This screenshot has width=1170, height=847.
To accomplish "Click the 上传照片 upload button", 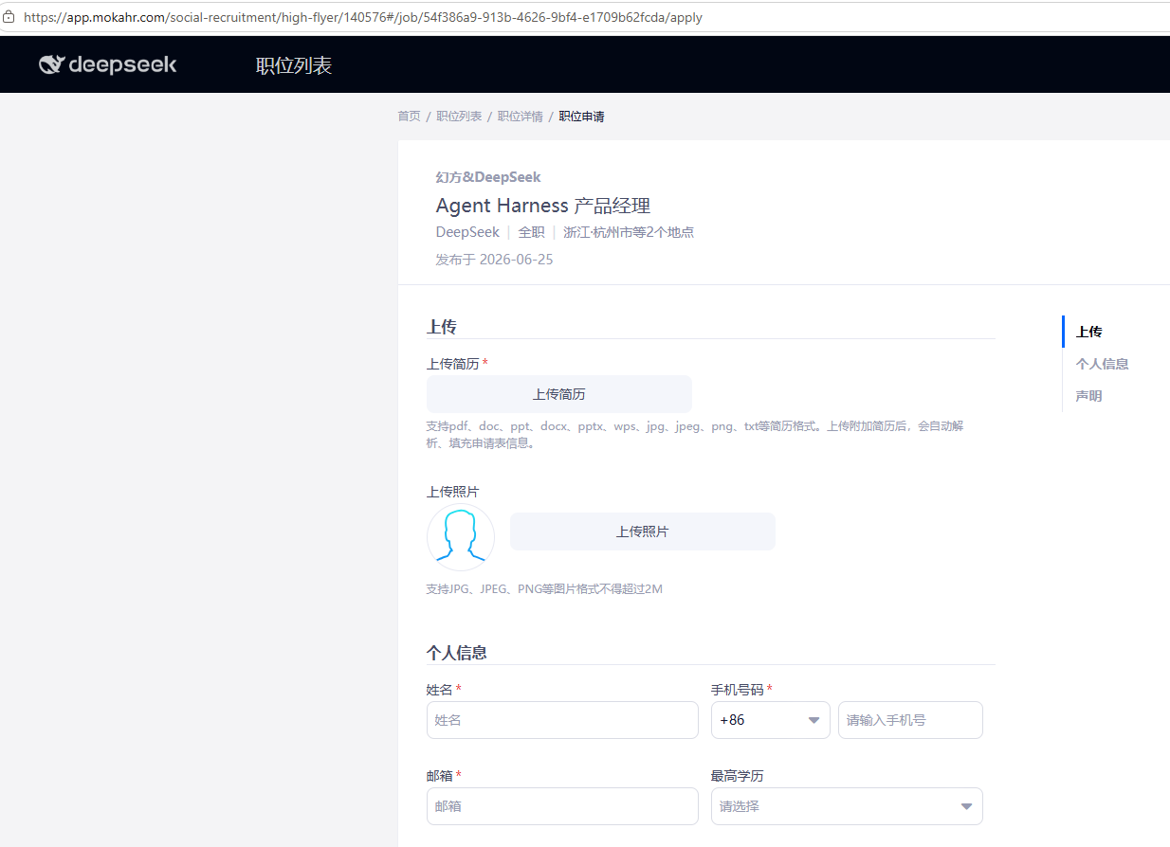I will click(x=643, y=532).
